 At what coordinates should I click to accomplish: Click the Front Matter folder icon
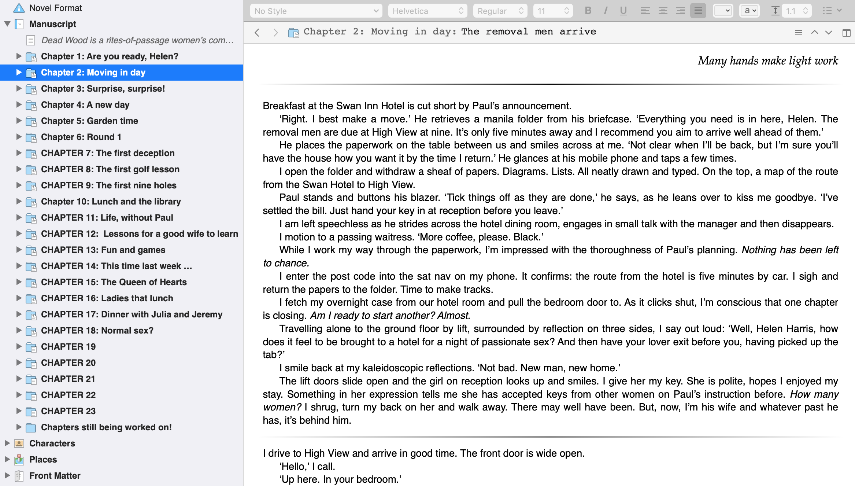pos(19,475)
